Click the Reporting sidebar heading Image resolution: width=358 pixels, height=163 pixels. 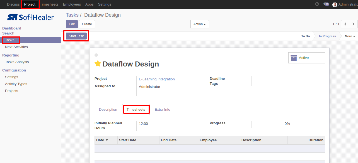point(11,55)
